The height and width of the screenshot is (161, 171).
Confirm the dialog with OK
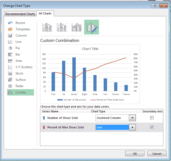coord(135,154)
